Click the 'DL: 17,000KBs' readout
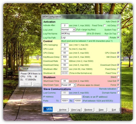The height and width of the screenshot is (124, 136). coord(28,80)
